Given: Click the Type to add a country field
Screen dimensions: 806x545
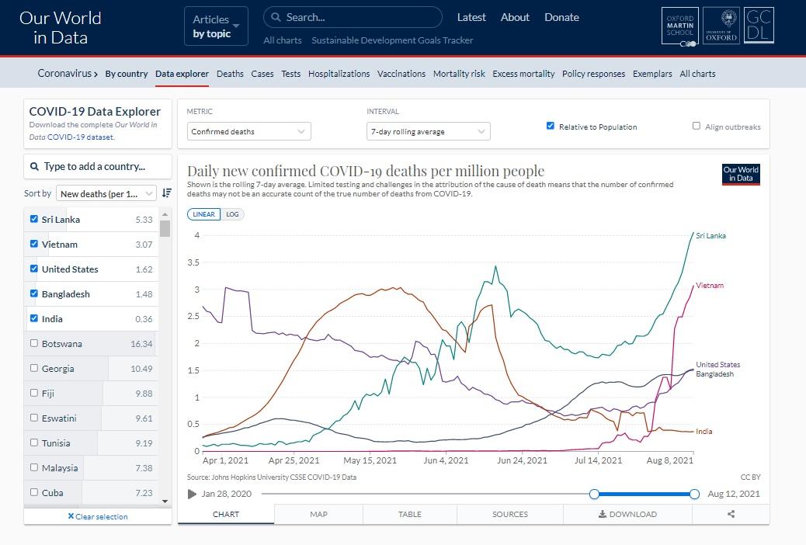Looking at the screenshot, I should click(98, 167).
